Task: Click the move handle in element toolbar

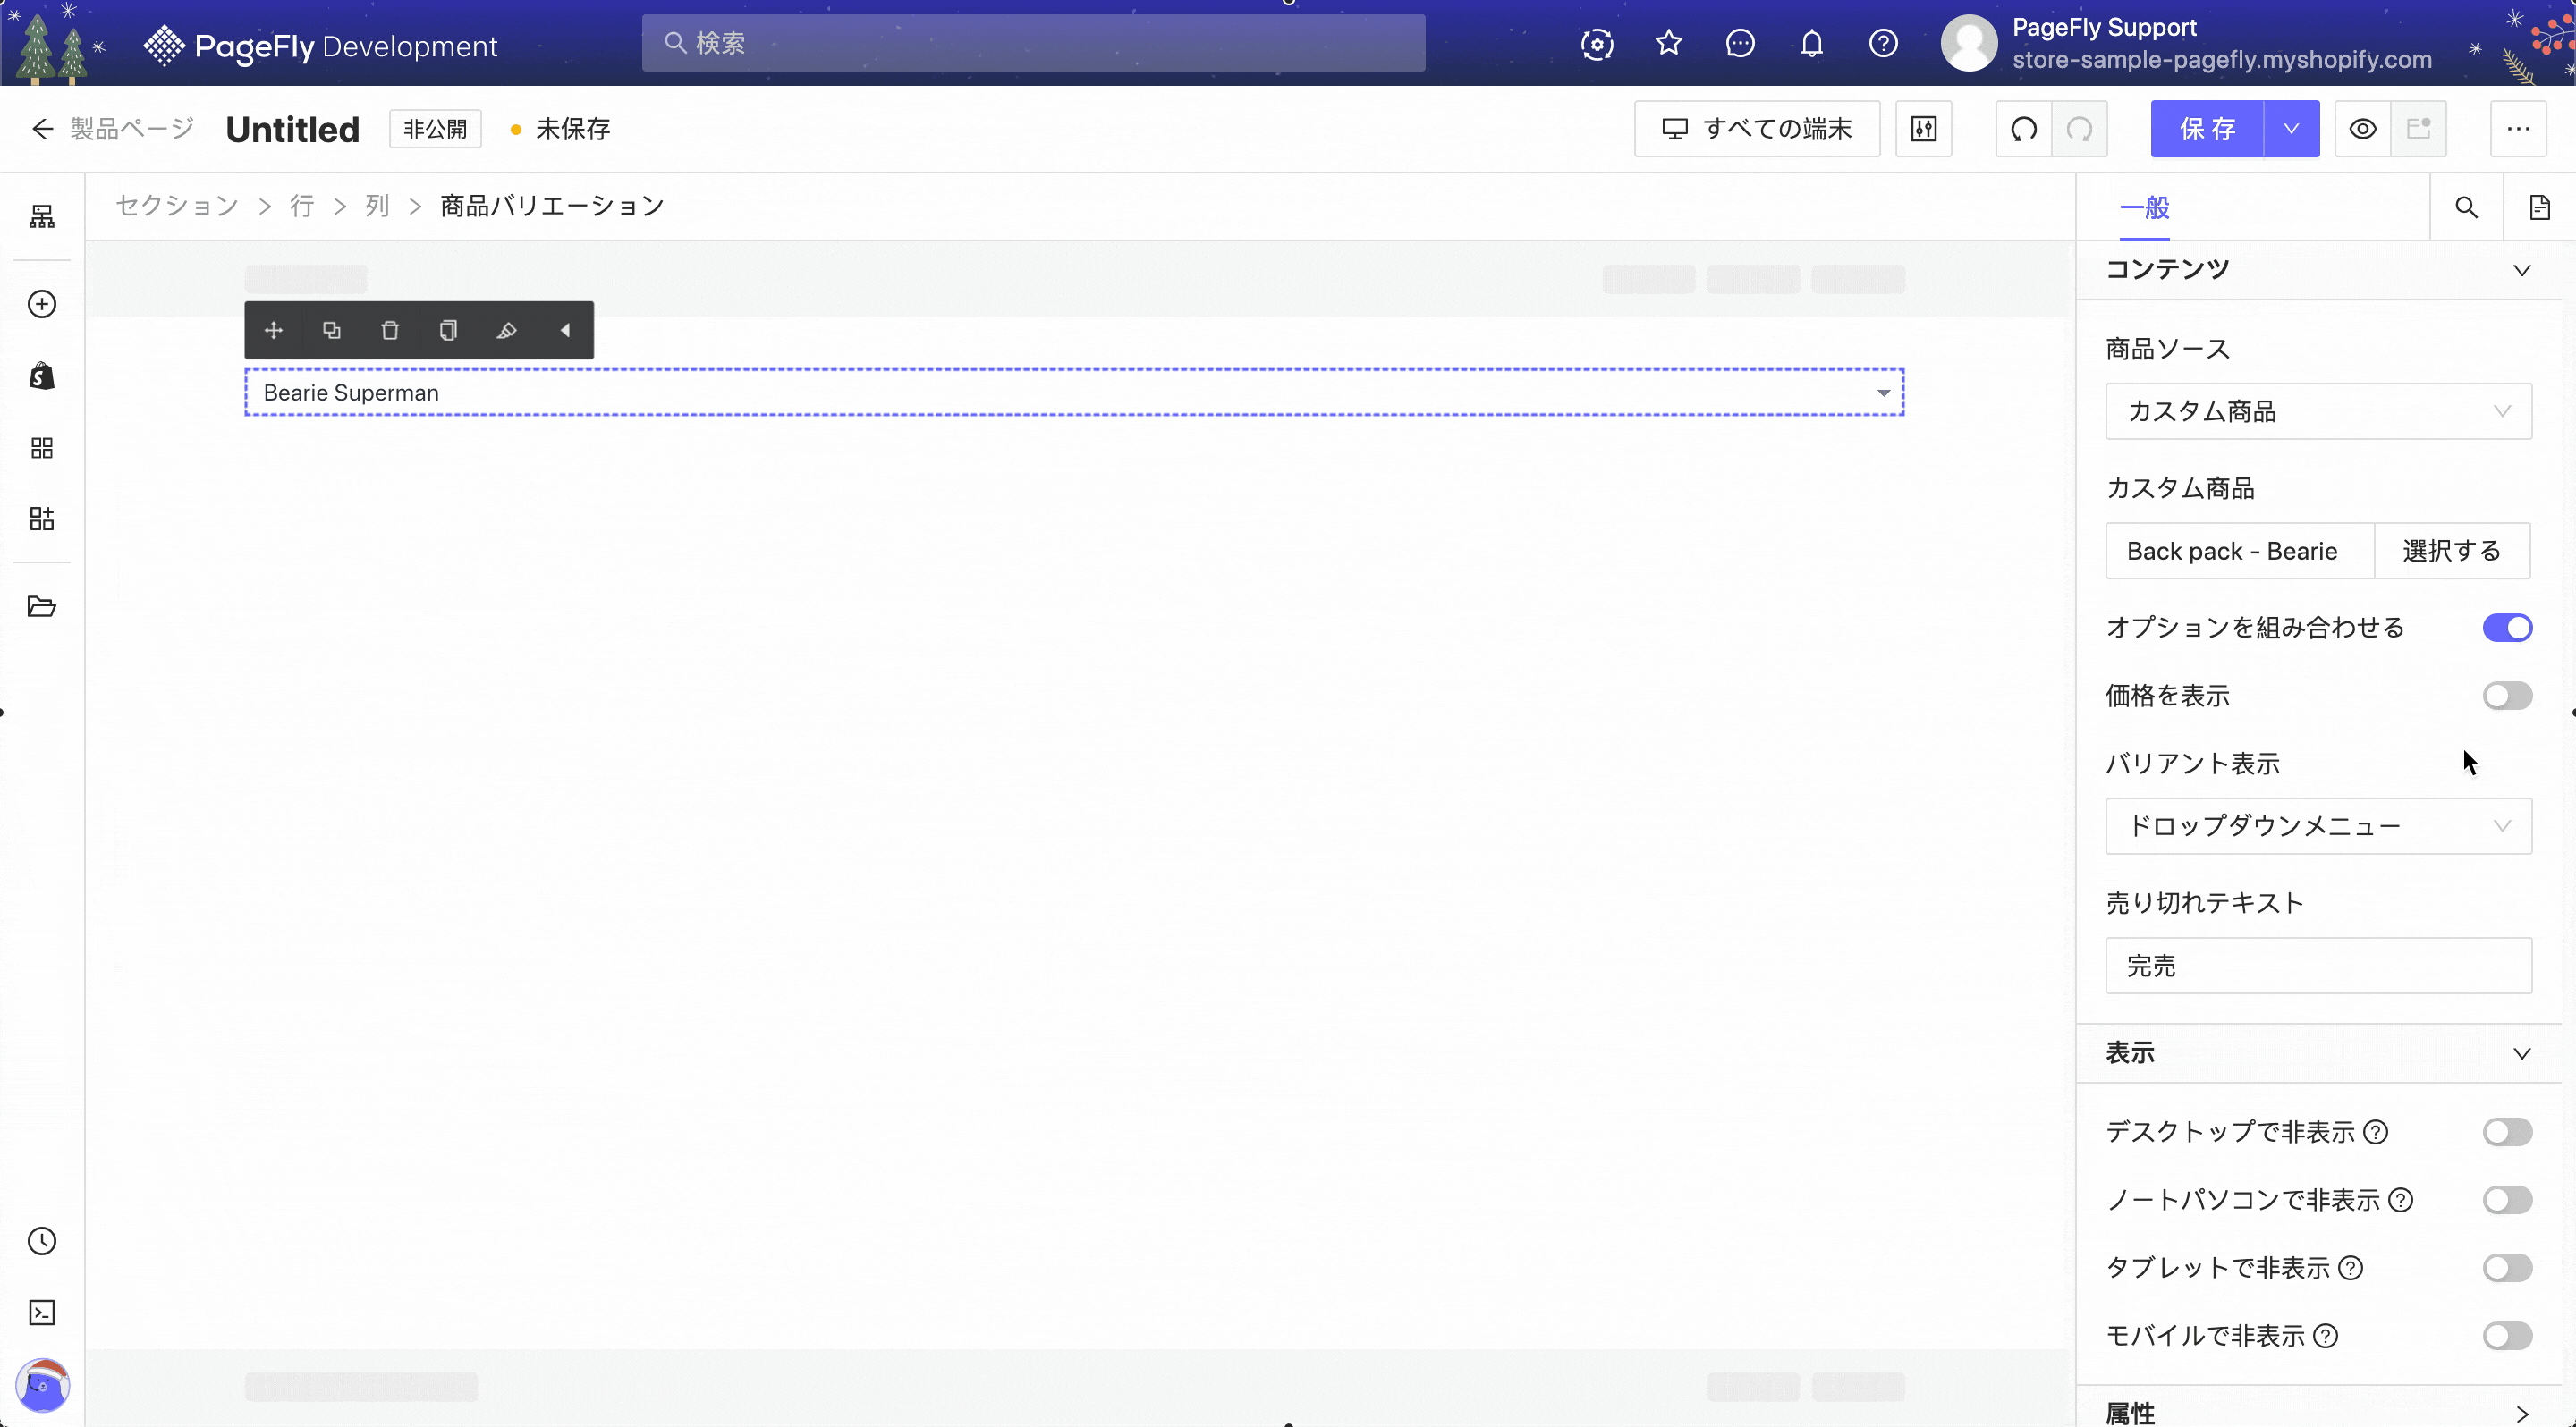Action: tap(274, 330)
